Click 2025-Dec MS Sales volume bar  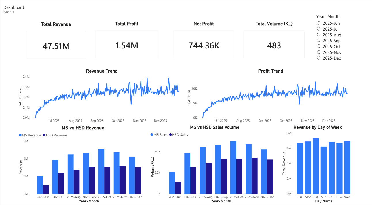[264, 171]
